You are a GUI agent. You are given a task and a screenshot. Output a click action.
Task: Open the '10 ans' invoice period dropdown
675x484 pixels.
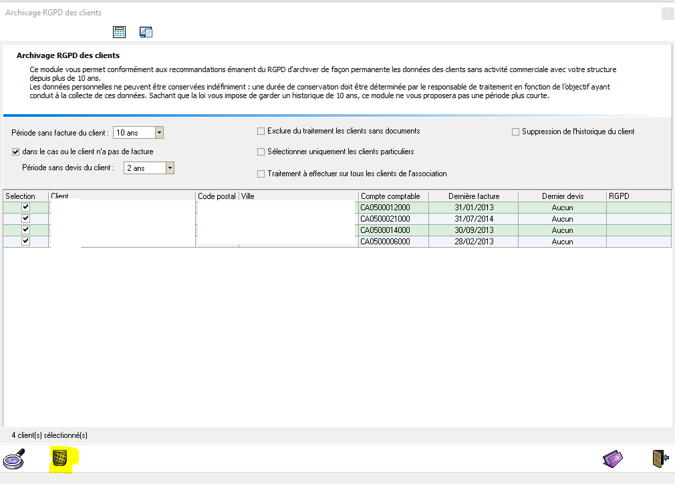pyautogui.click(x=159, y=133)
